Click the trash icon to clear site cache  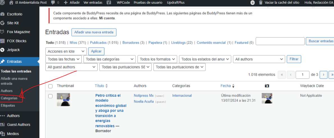pyautogui.click(x=261, y=3)
